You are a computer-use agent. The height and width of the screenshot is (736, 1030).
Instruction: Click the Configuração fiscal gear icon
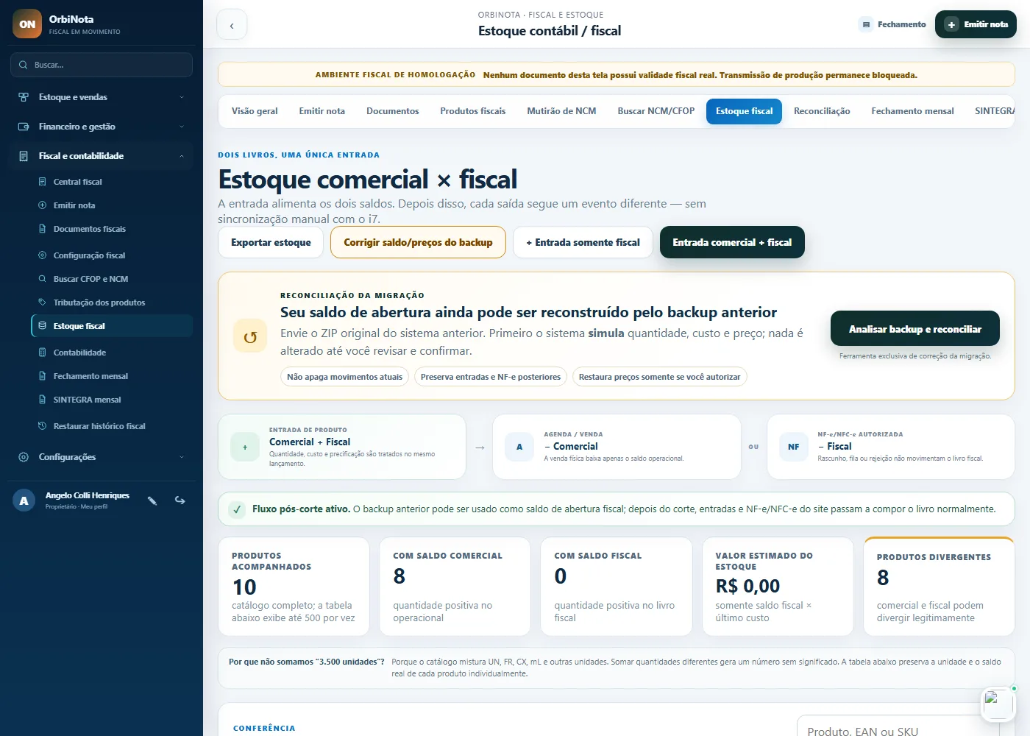[43, 255]
